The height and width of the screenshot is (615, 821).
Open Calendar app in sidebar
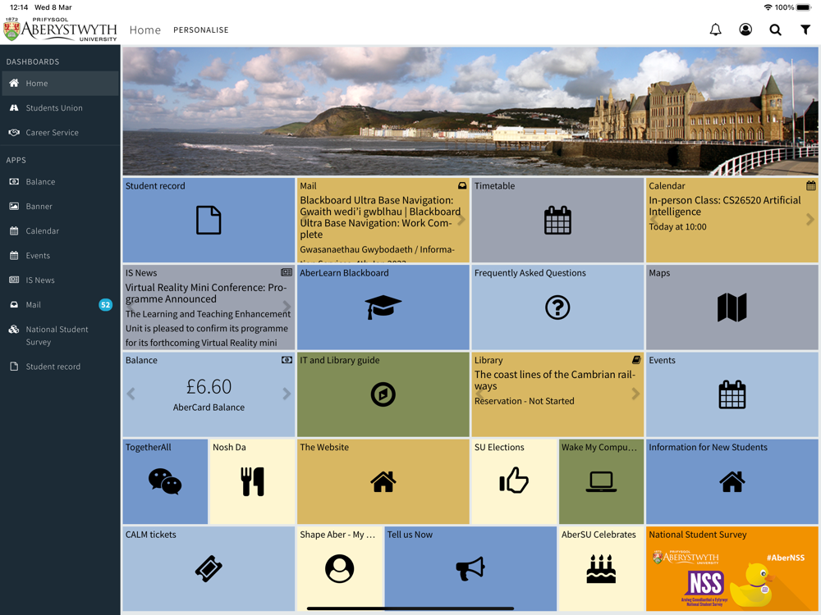point(60,230)
